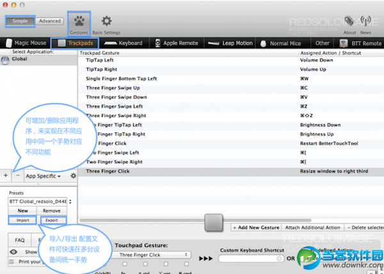Click the Volume Down assigned action
Screen dimensions: 384x274
point(316,60)
